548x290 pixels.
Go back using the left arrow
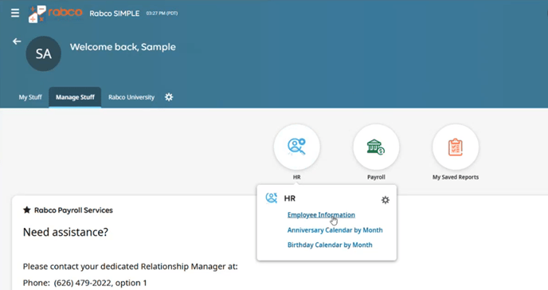[17, 41]
